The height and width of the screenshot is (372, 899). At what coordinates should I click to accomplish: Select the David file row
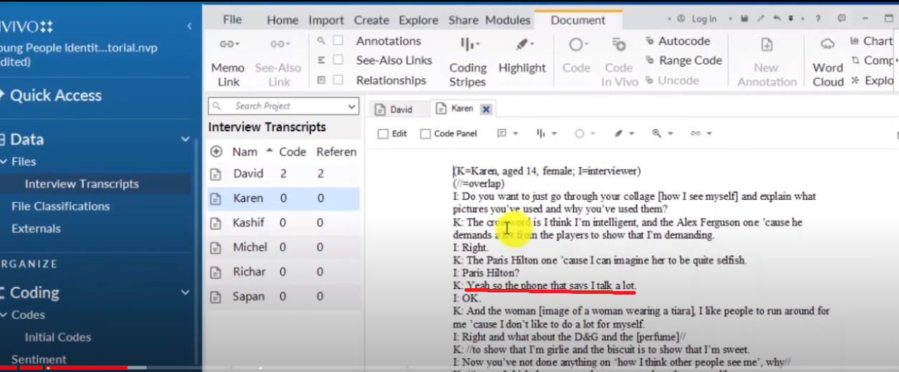[283, 173]
